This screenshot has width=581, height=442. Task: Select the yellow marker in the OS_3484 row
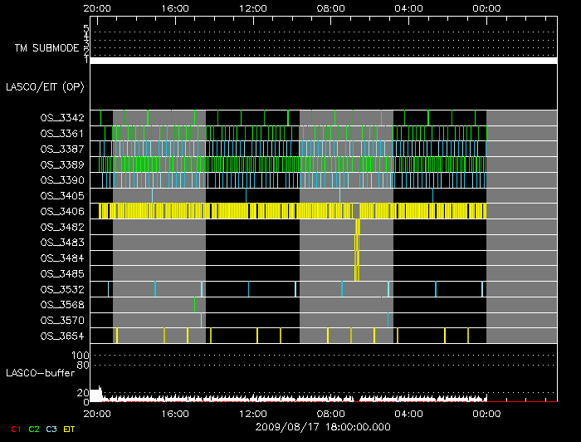(356, 258)
